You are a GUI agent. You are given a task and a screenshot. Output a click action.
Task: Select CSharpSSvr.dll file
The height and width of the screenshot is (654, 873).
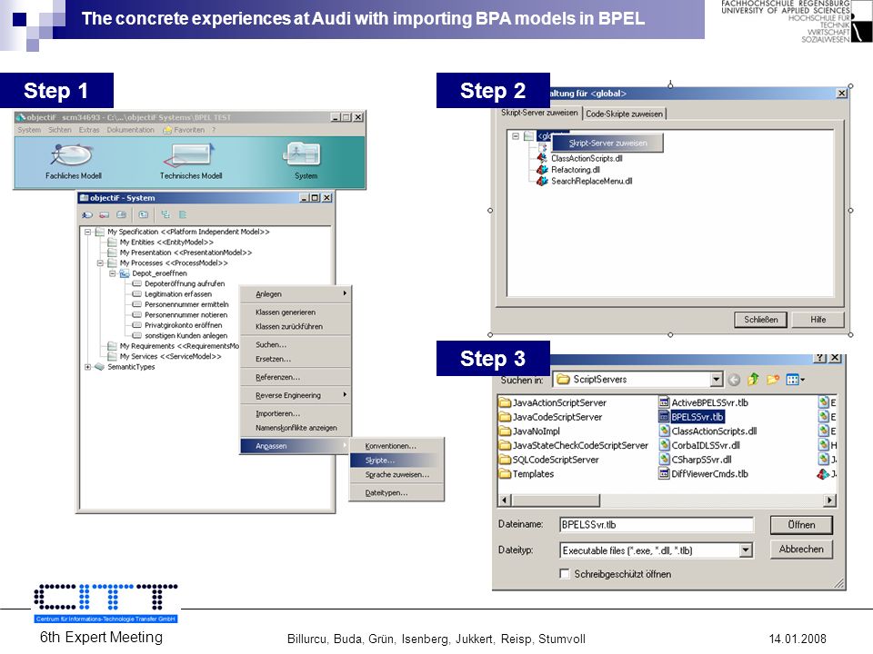click(696, 460)
